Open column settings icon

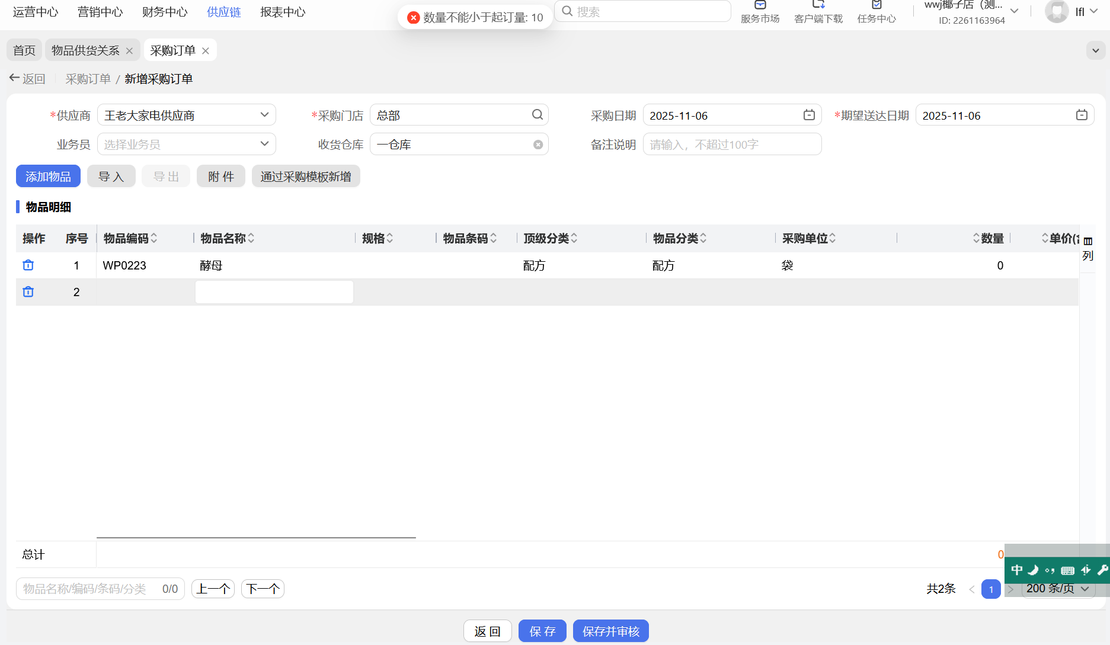click(x=1087, y=242)
